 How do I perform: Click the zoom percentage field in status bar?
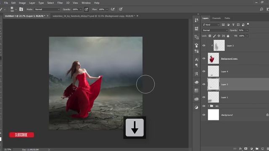click(8, 149)
